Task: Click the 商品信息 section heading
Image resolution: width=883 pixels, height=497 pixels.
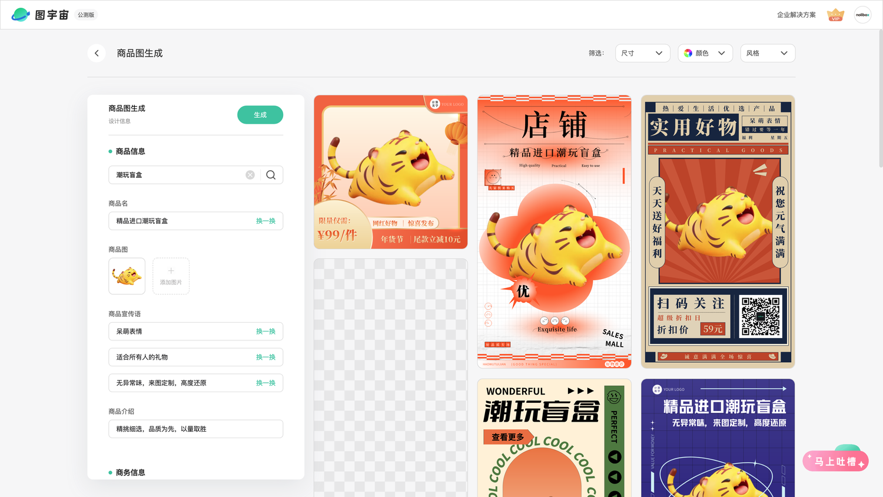Action: (130, 151)
